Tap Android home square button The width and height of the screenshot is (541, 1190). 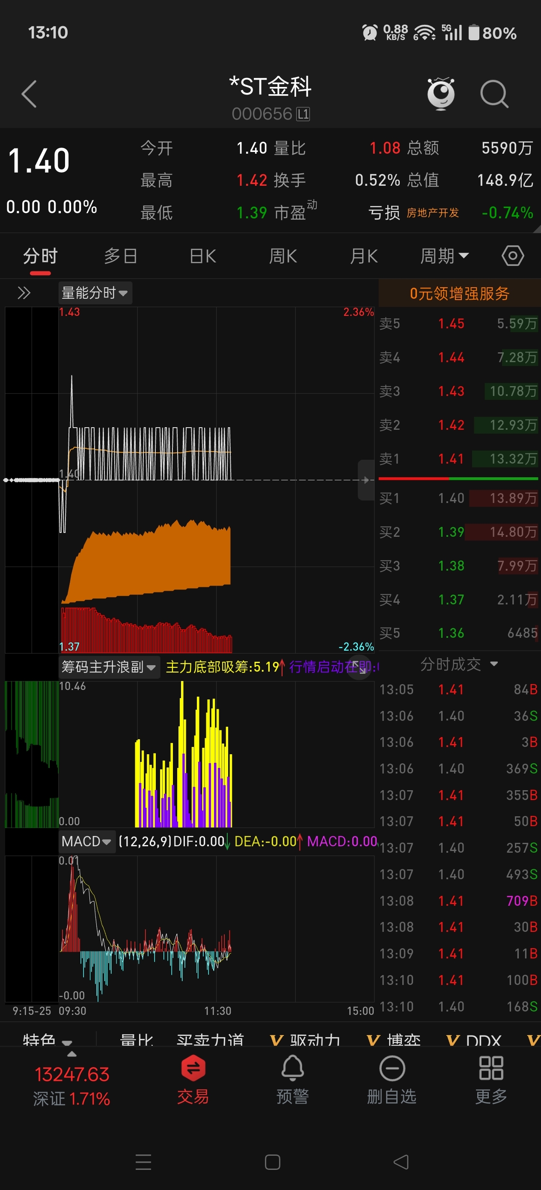click(x=272, y=1162)
